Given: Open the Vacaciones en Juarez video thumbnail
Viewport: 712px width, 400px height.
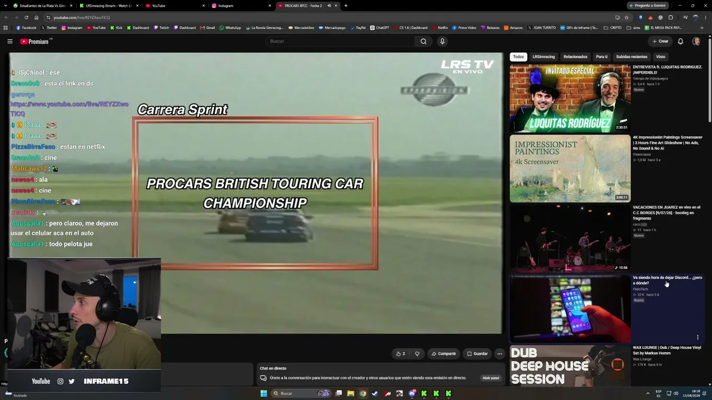Looking at the screenshot, I should pyautogui.click(x=570, y=238).
